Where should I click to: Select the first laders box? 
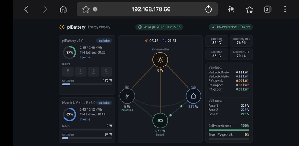(68, 72)
